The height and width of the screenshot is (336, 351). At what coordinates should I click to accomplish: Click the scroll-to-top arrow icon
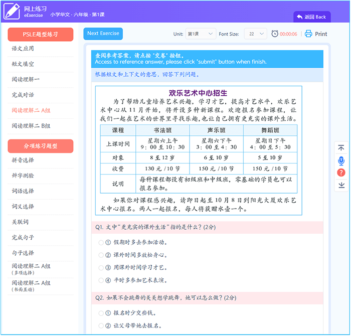point(341,148)
